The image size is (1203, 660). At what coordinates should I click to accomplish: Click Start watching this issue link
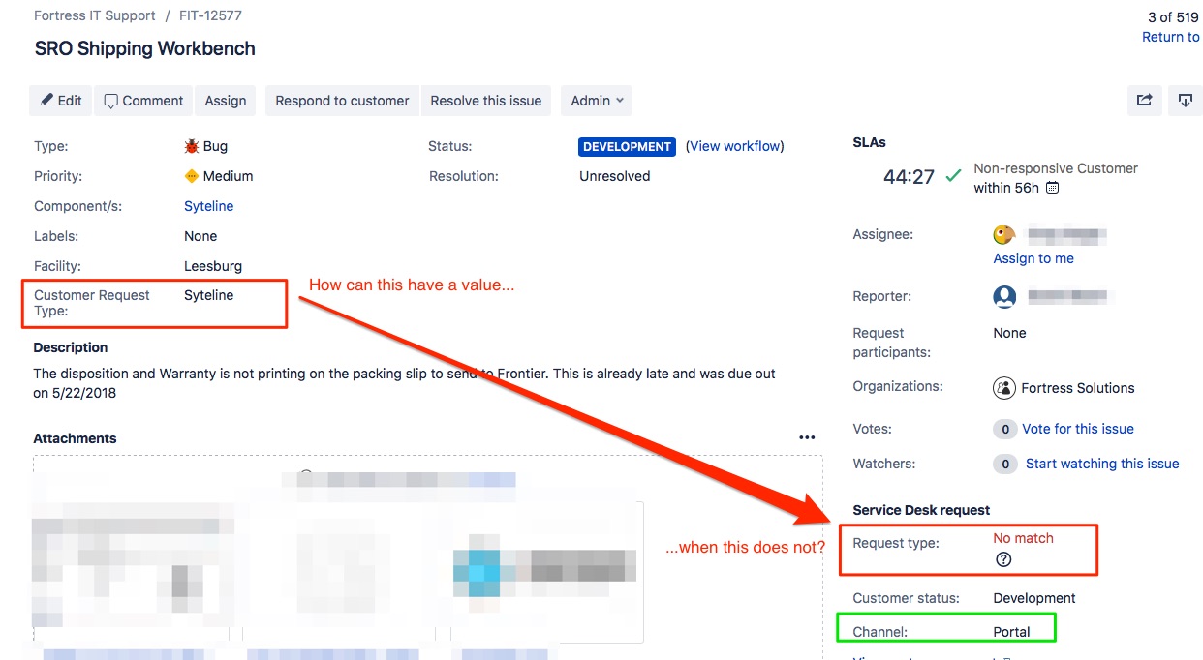point(1102,464)
